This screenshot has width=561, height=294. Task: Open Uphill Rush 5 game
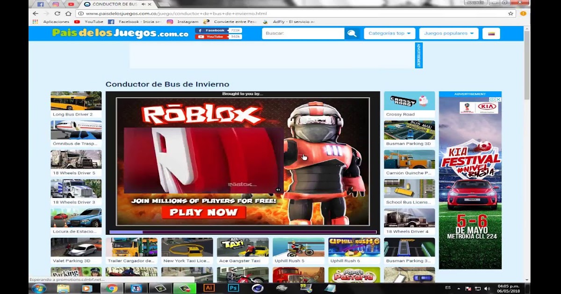pyautogui.click(x=298, y=252)
